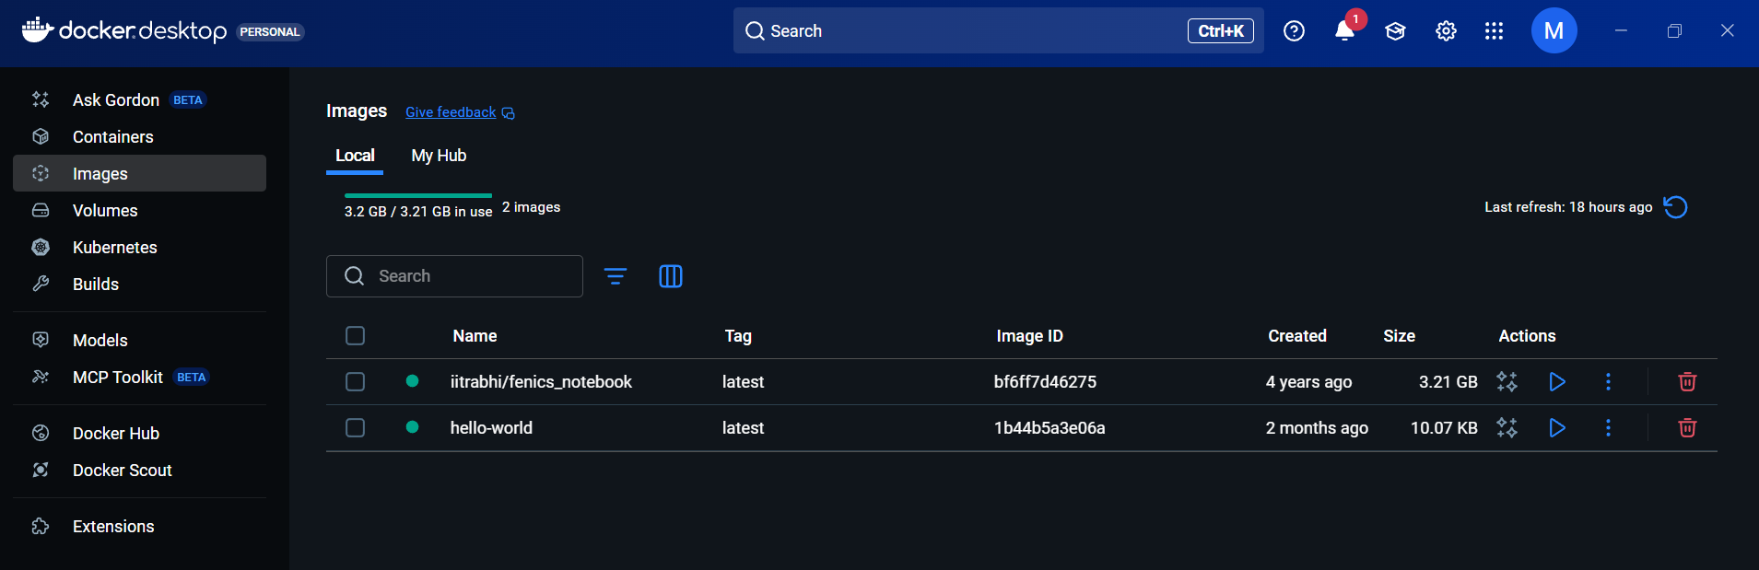Click the Give feedback link
The height and width of the screenshot is (570, 1759).
[451, 112]
